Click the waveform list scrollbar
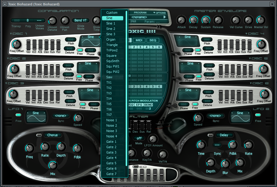 click(x=126, y=88)
